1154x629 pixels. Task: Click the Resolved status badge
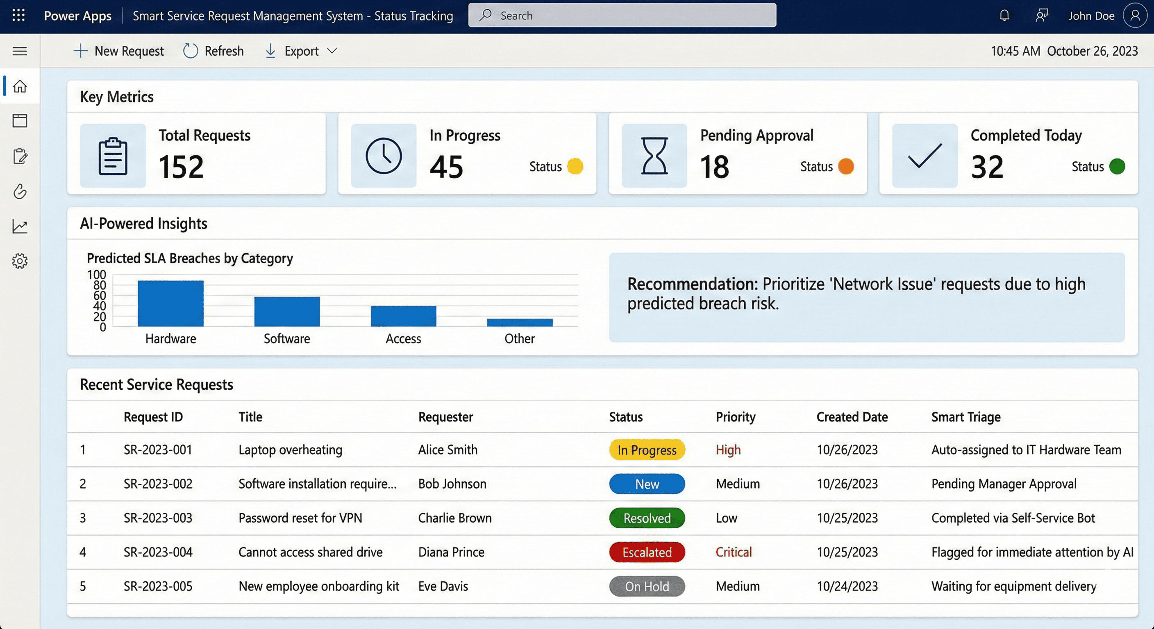click(x=647, y=518)
